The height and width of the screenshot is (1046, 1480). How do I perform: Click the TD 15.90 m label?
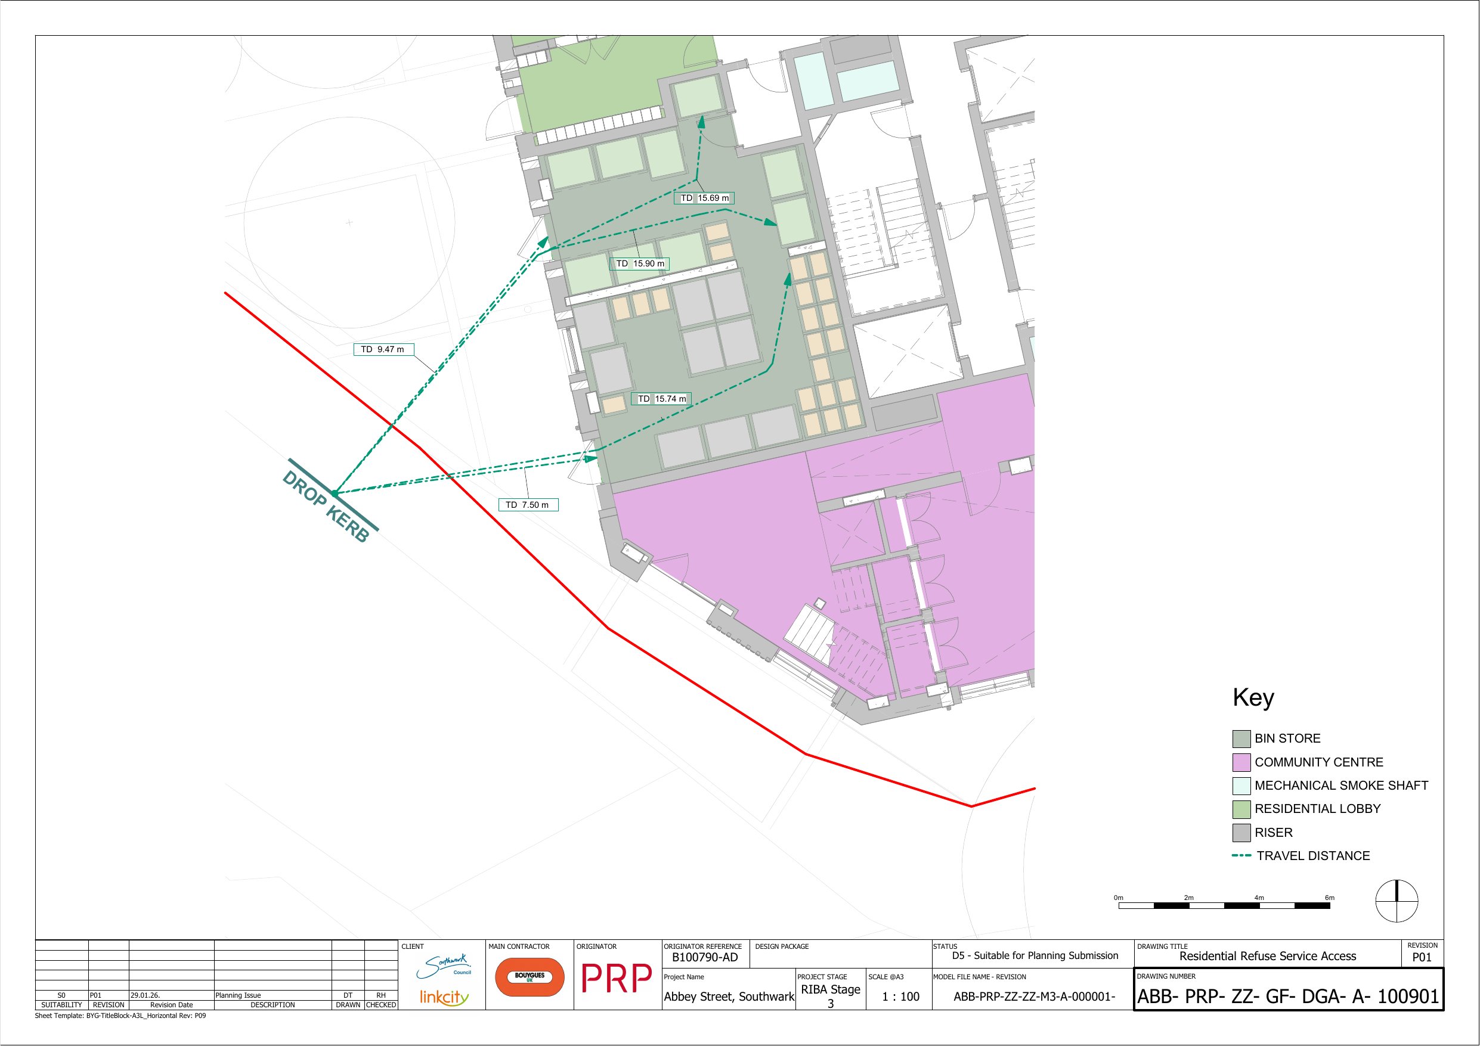pos(639,263)
